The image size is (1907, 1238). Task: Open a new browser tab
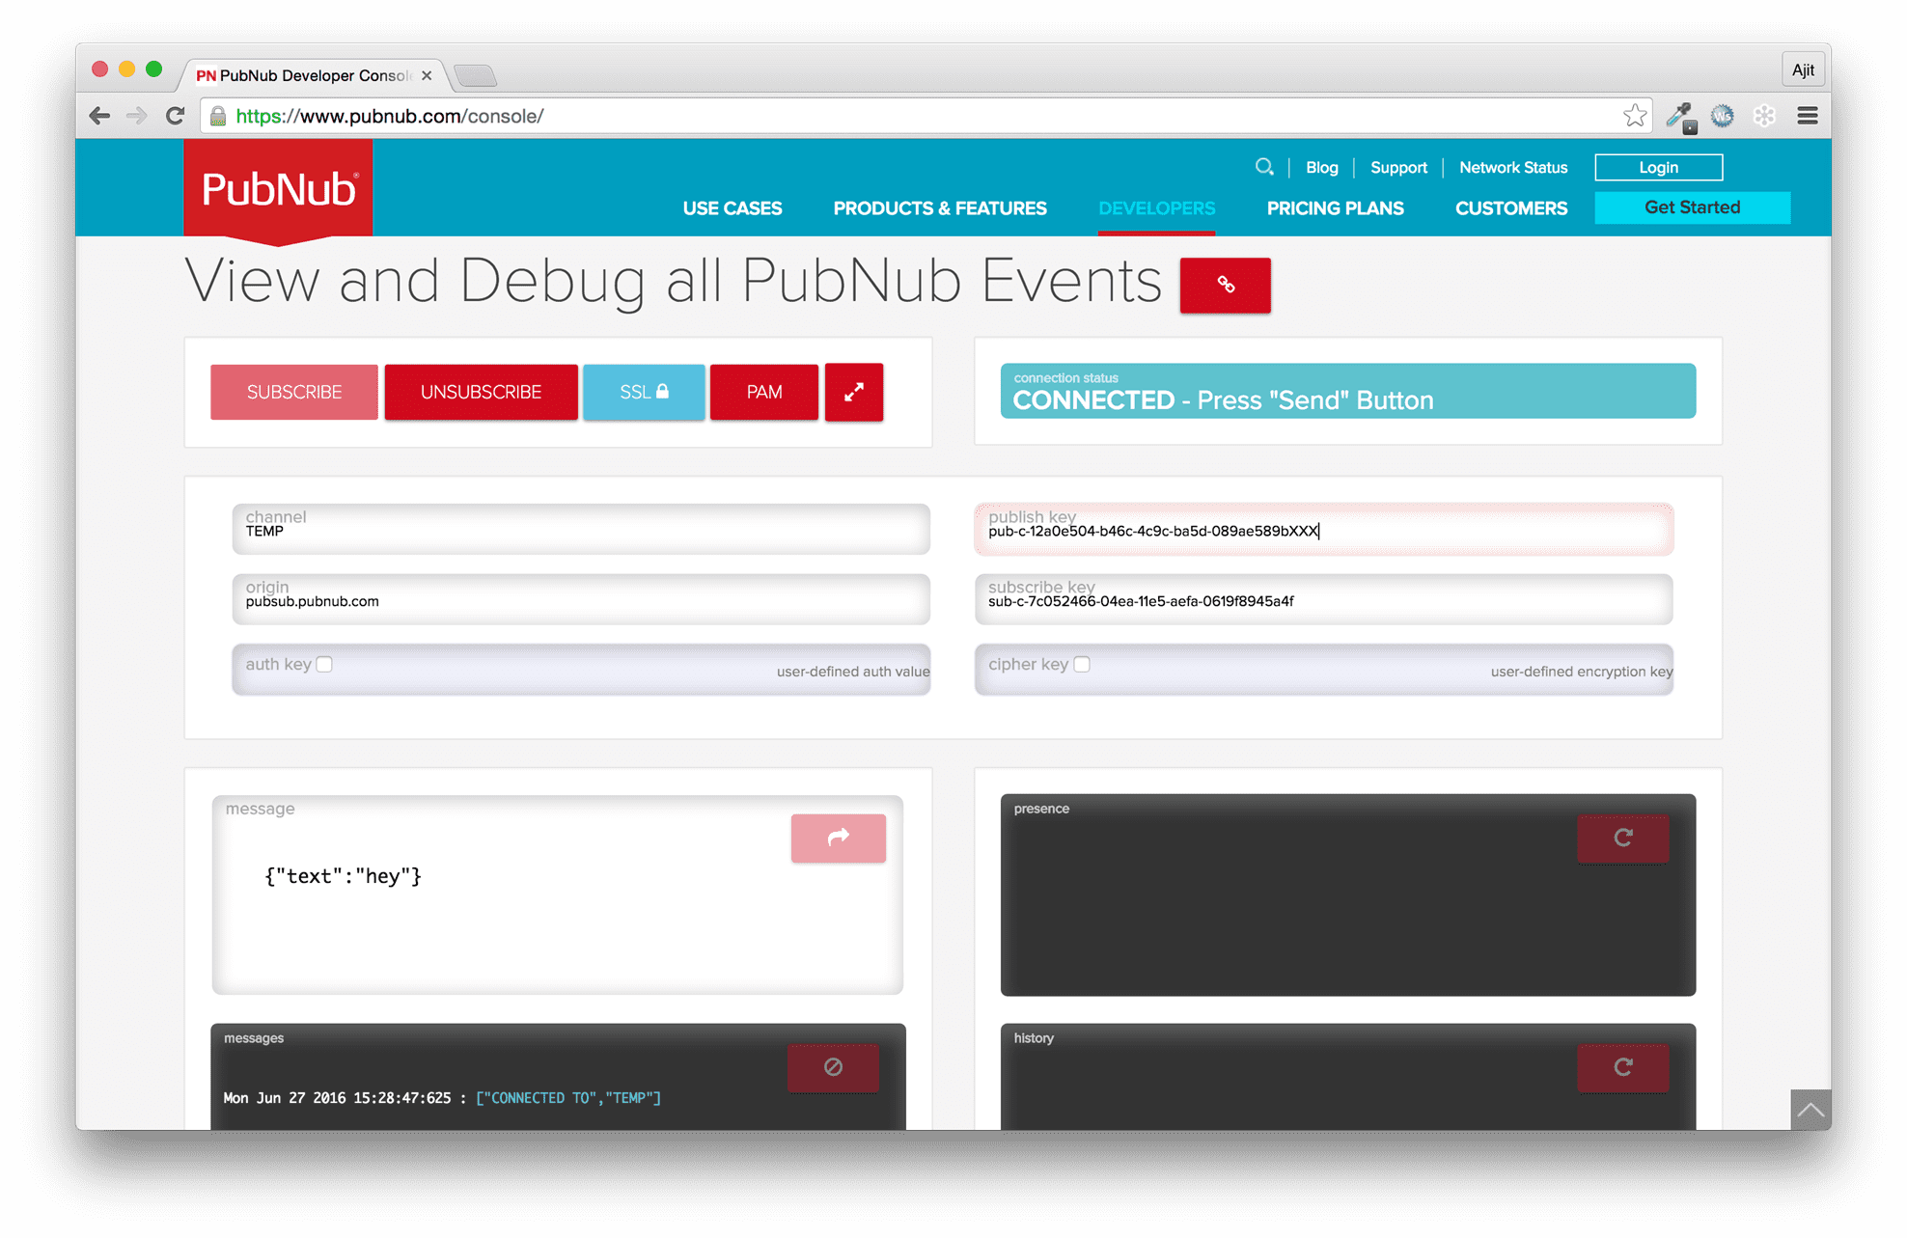[x=475, y=75]
